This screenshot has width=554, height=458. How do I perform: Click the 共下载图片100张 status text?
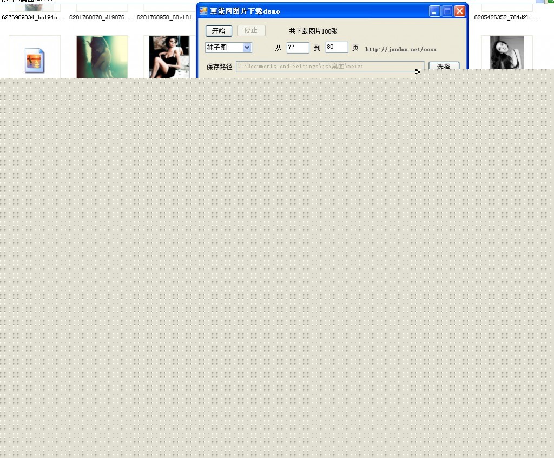click(313, 31)
